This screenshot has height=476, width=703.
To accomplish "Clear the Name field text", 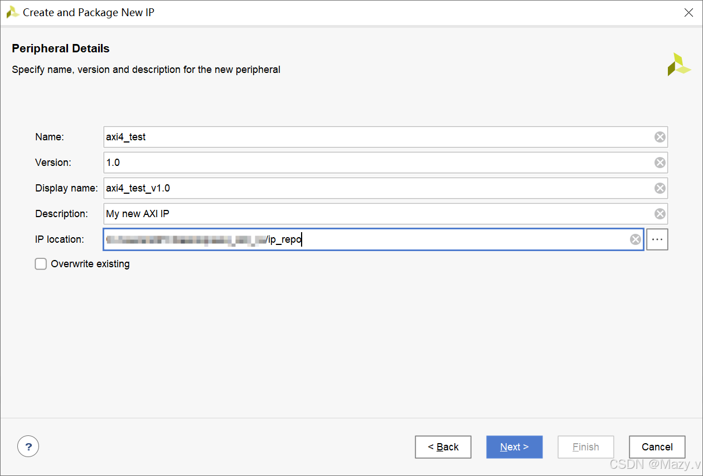I will point(660,137).
